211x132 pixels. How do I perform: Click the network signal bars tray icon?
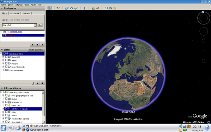coord(185,126)
